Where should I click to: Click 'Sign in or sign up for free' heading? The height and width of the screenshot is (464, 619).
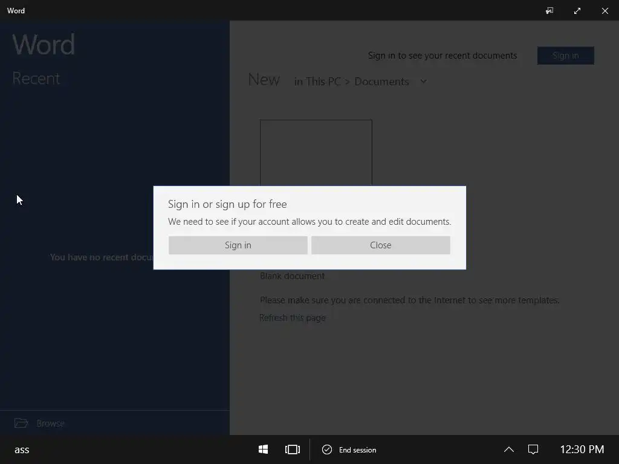(x=227, y=204)
